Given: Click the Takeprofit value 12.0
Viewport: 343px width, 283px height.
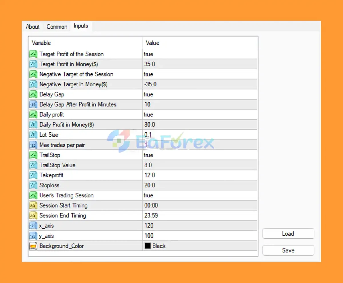Looking at the screenshot, I should click(x=150, y=175).
